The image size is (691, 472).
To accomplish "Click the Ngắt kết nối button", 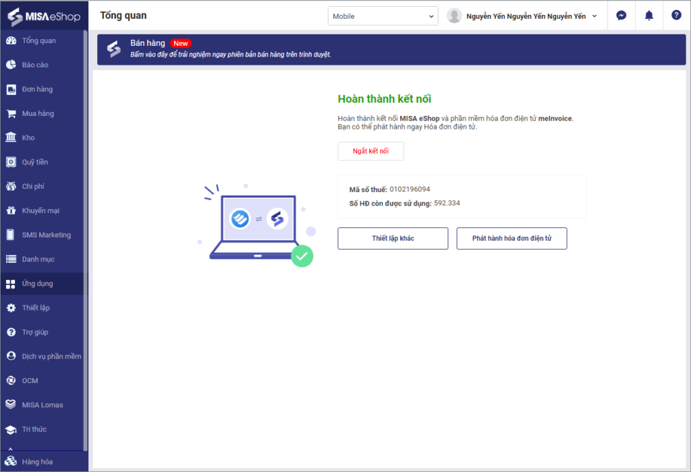I will point(370,151).
